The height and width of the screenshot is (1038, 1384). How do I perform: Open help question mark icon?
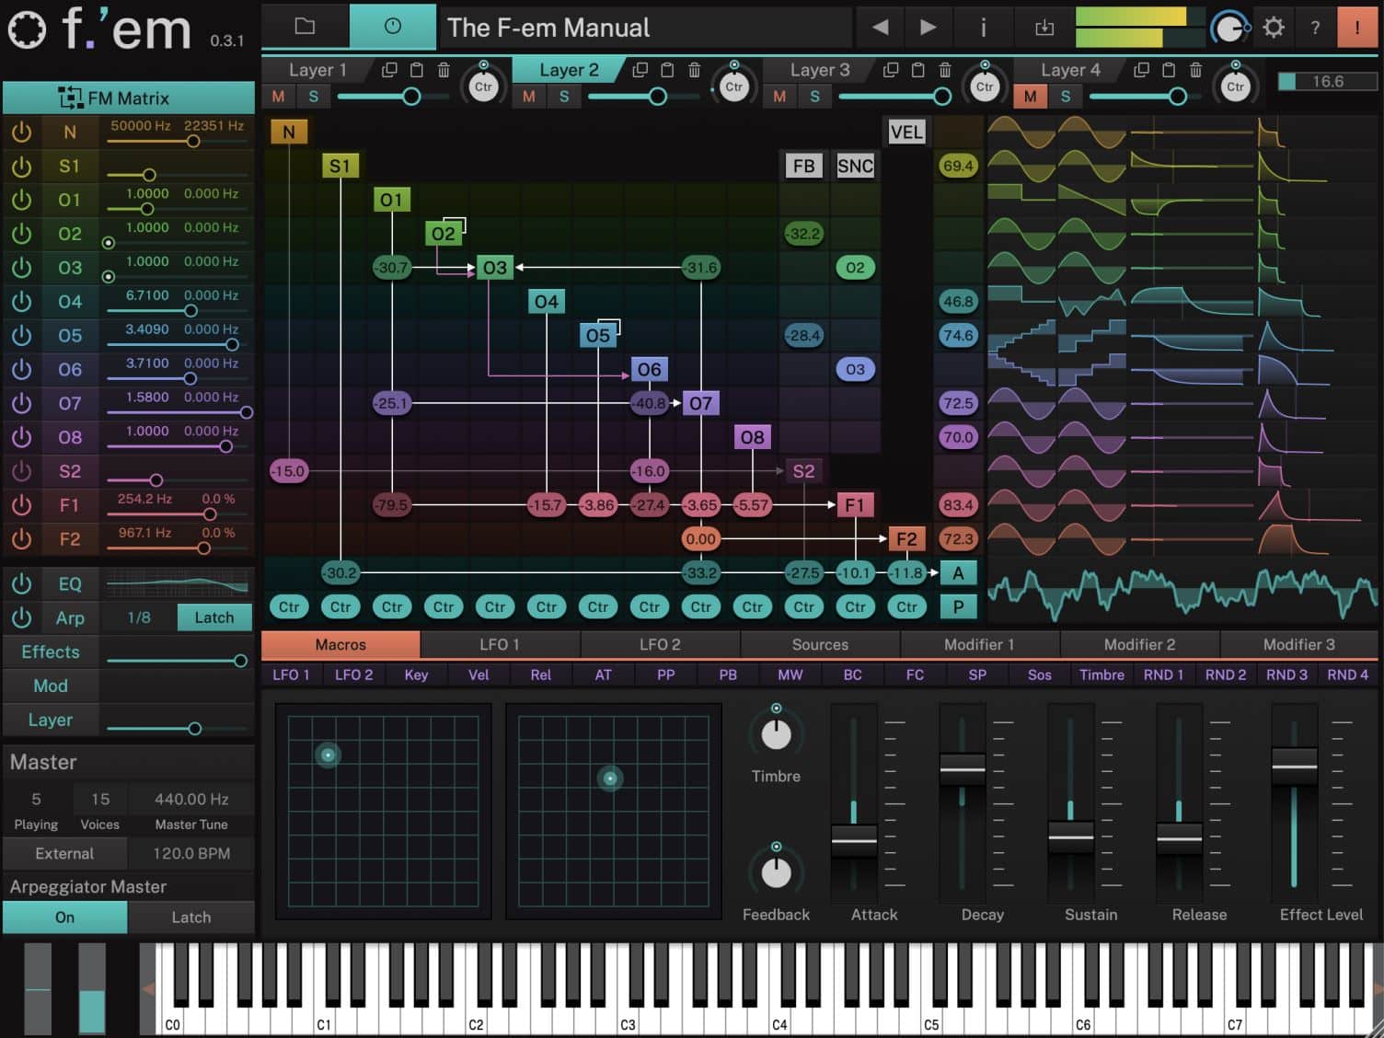point(1315,28)
